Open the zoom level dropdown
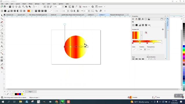 [x=63, y=7]
